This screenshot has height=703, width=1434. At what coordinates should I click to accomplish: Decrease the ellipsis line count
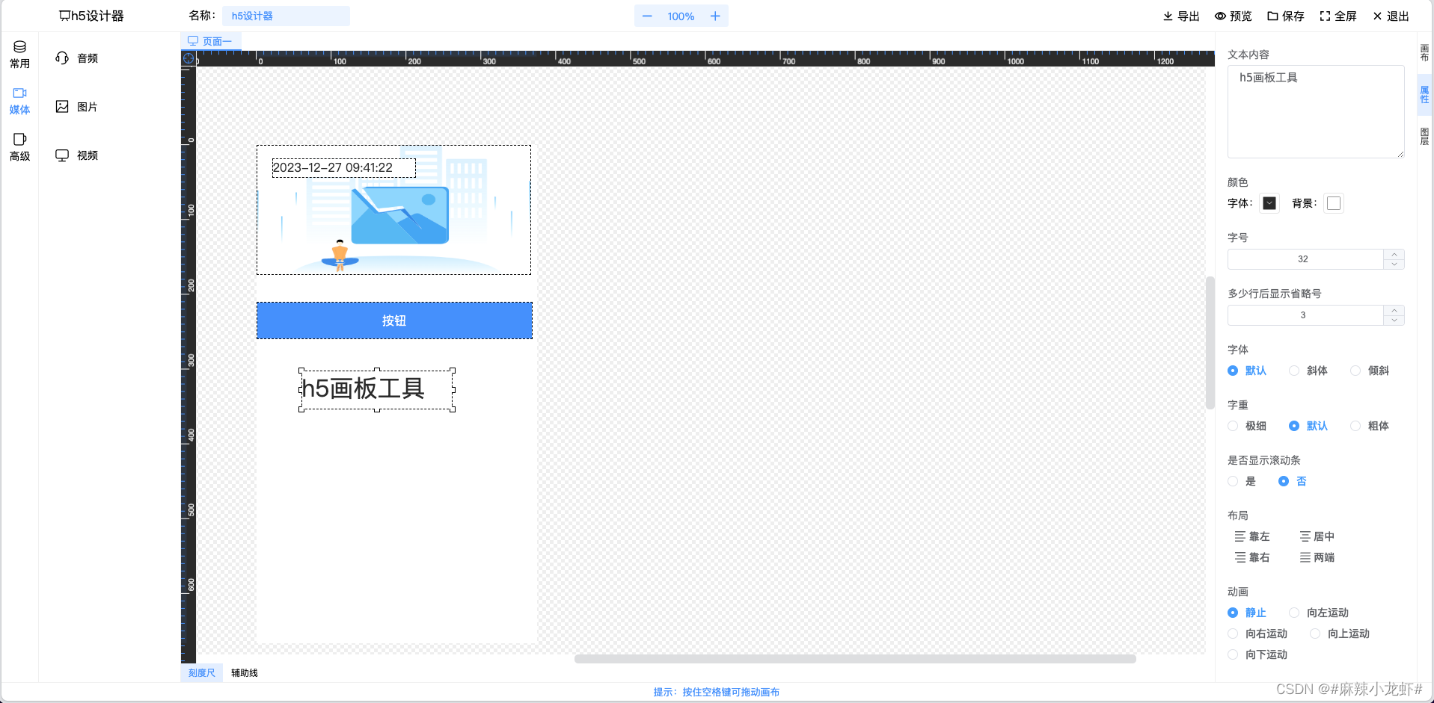point(1394,320)
